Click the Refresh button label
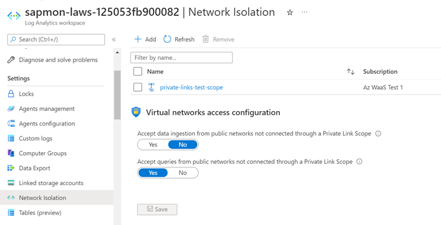Viewport: 441px width, 225px height. [185, 39]
